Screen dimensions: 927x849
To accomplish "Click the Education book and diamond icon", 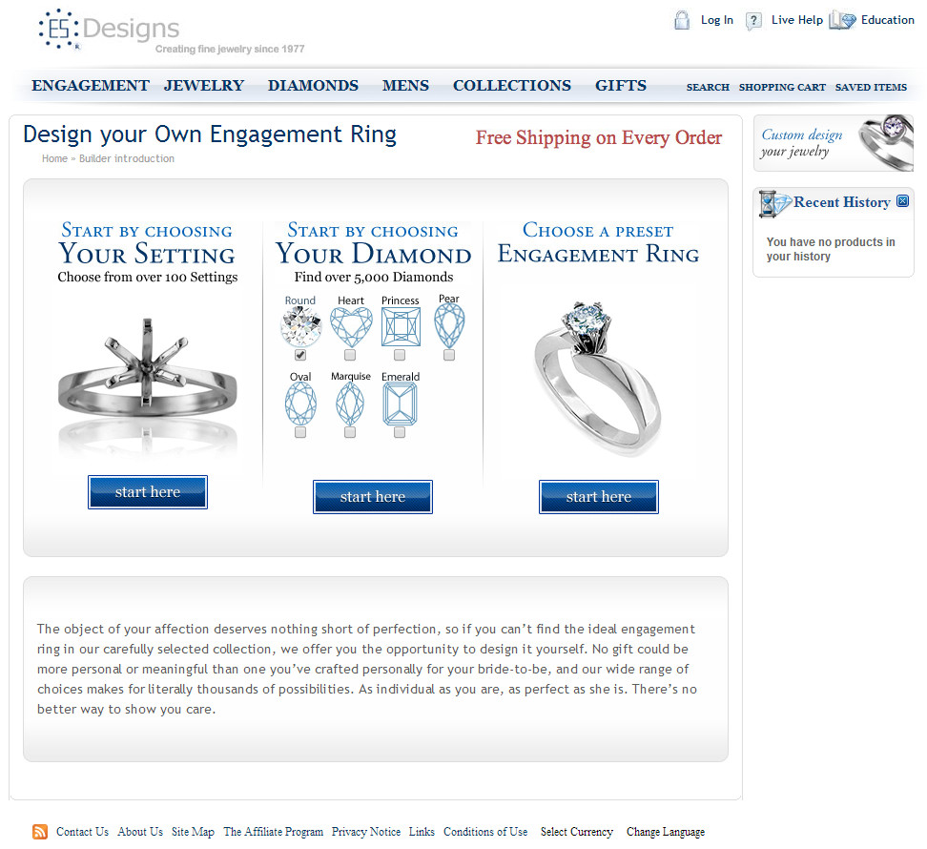I will [x=842, y=20].
